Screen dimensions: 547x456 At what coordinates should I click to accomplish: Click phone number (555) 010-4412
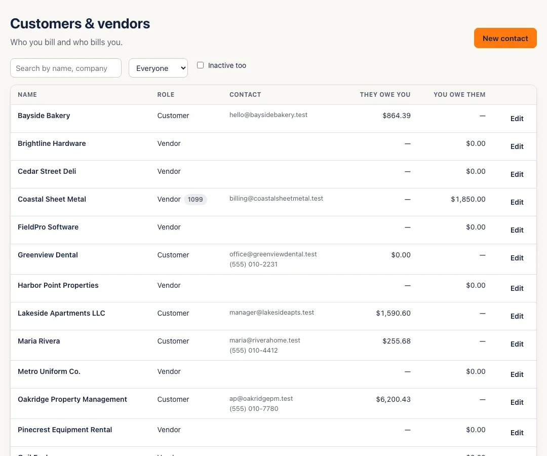point(254,351)
